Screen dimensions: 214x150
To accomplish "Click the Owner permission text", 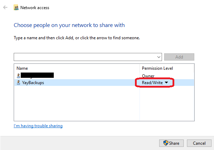I will click(148, 76).
